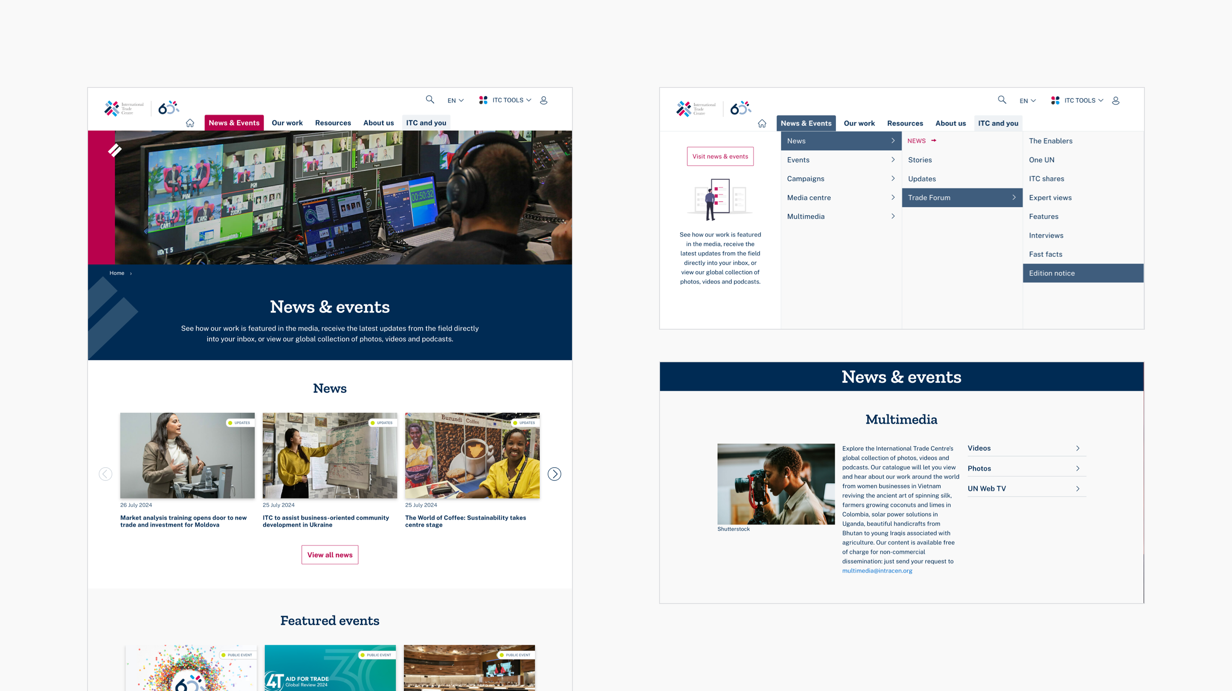The height and width of the screenshot is (691, 1232).
Task: Click the search magnifier icon in left header
Action: pos(430,99)
